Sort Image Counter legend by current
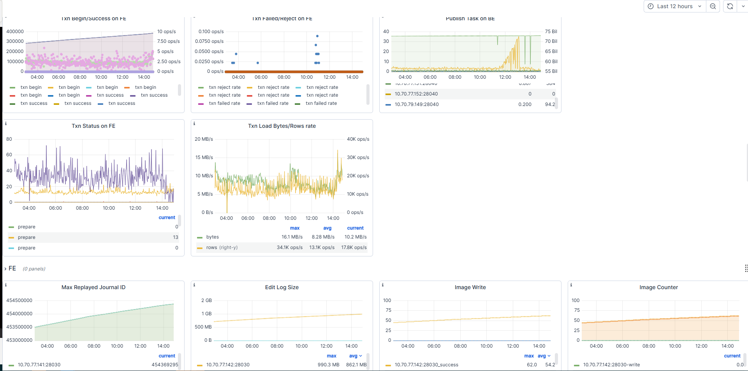This screenshot has width=748, height=371. (x=732, y=356)
